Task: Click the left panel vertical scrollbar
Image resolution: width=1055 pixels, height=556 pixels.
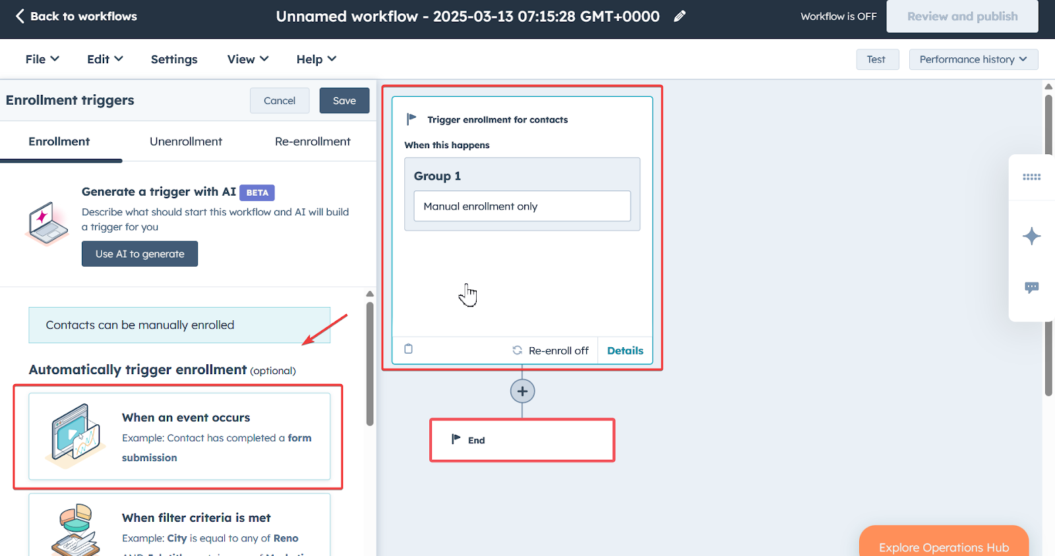Action: (x=370, y=362)
